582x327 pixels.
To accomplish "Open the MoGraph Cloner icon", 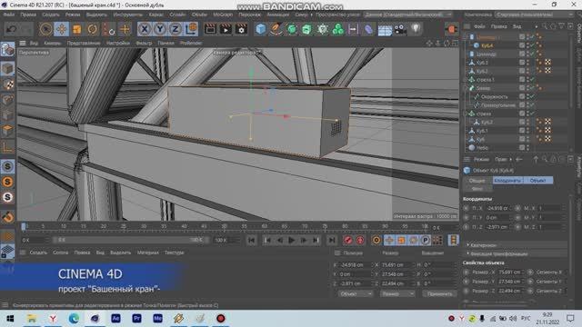I will point(337,29).
